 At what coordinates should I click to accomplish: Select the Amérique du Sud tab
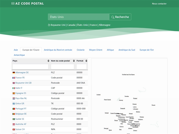pos(127,50)
